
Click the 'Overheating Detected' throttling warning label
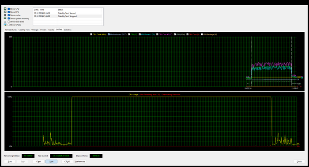click(160, 95)
